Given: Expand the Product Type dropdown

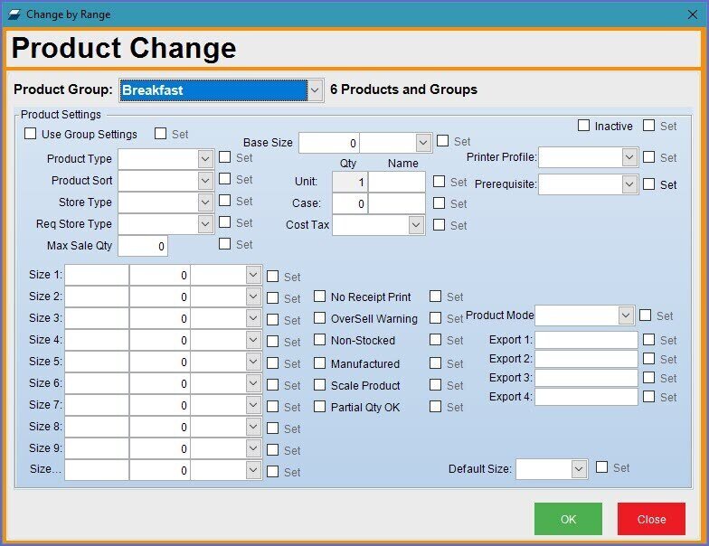Looking at the screenshot, I should pyautogui.click(x=205, y=158).
